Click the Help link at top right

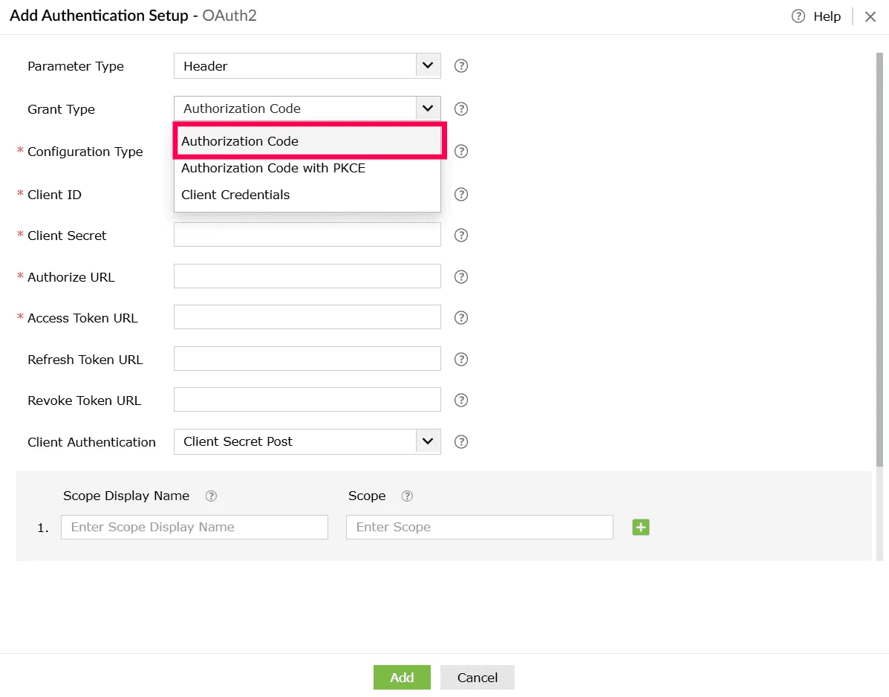[816, 16]
